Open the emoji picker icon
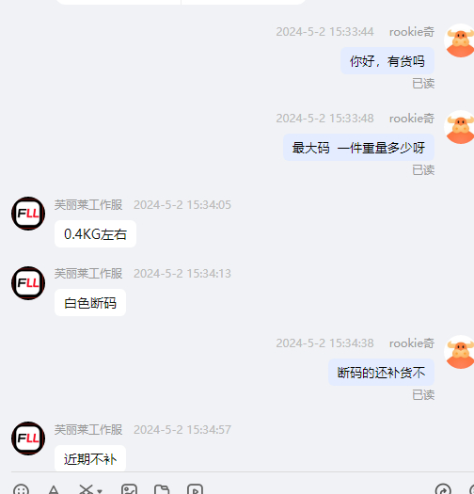474x494 pixels. 21,490
